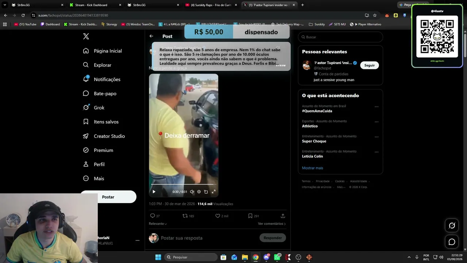Open the @fachopxt profile handle

pyautogui.click(x=323, y=68)
